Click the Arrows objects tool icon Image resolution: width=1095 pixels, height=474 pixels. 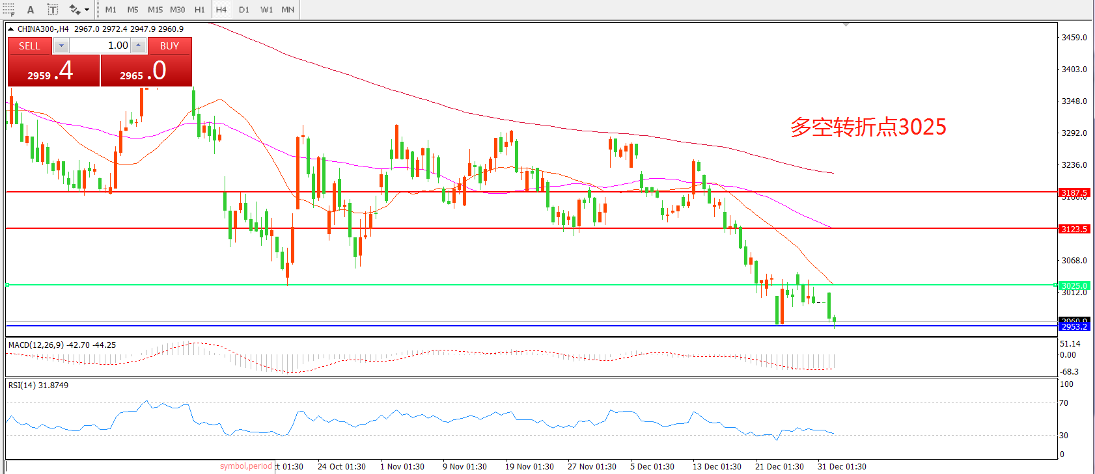75,10
